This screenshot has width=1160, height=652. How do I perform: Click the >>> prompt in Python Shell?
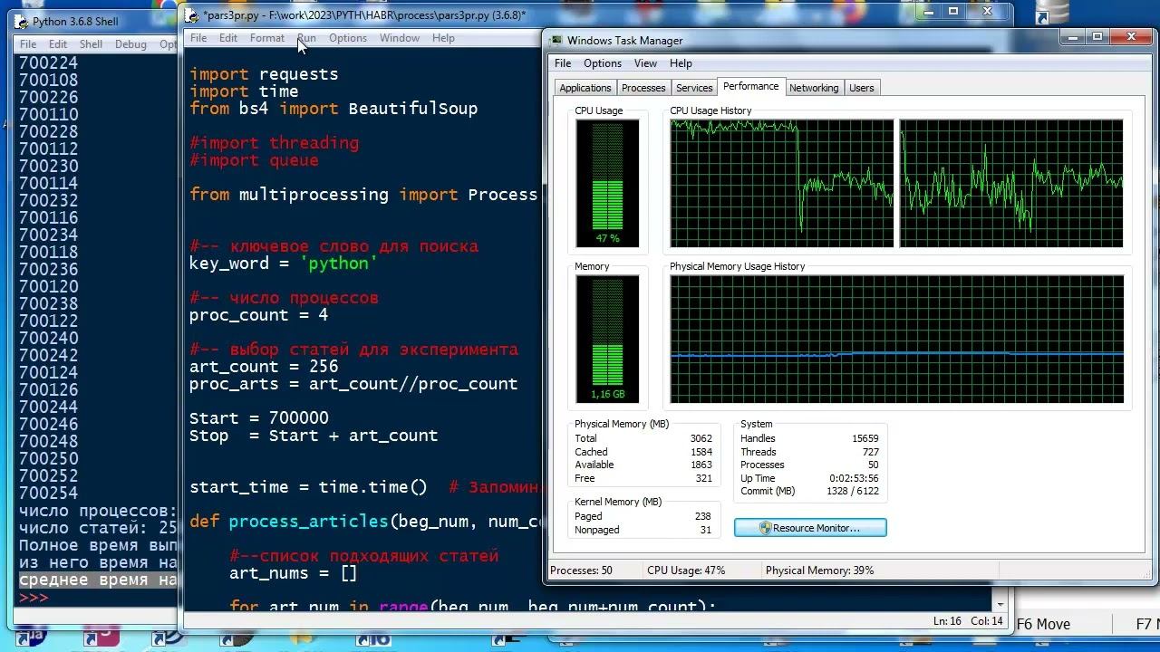tap(34, 598)
